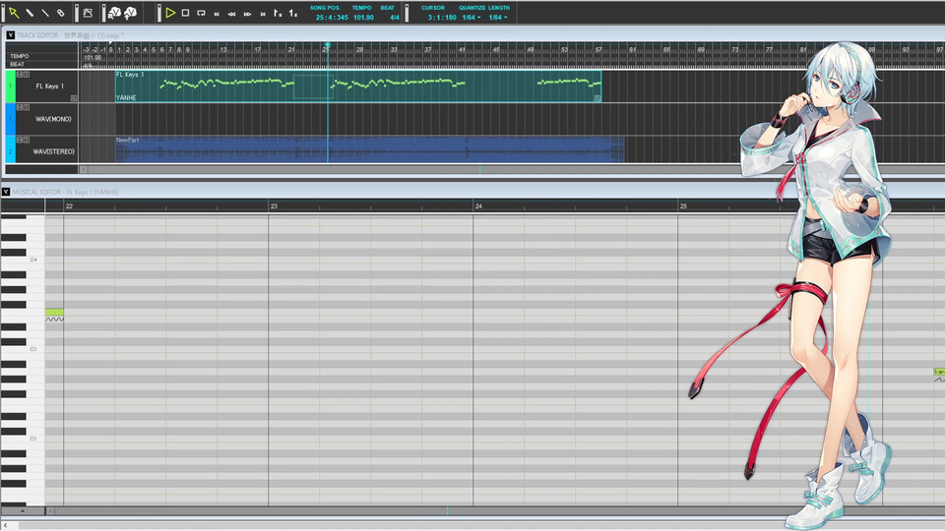Set the end marker flag icon

(x=293, y=13)
